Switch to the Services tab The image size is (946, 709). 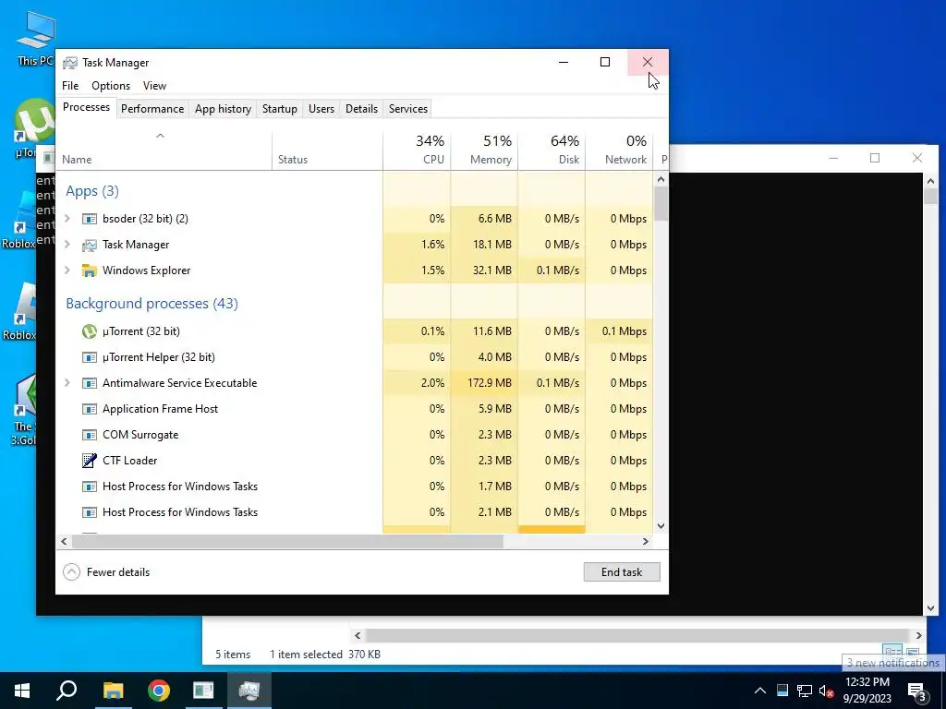407,109
